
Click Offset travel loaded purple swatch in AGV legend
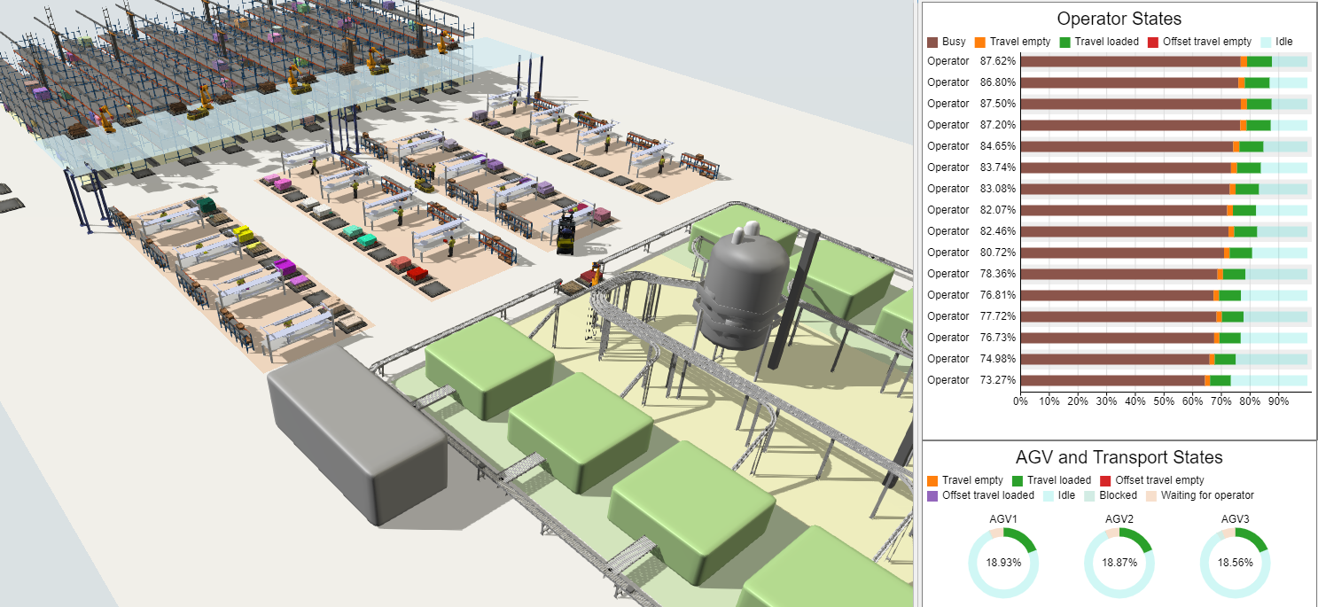point(932,495)
